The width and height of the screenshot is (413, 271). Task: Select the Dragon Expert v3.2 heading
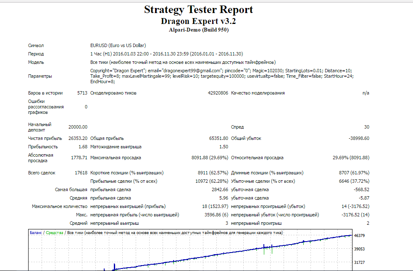click(198, 21)
